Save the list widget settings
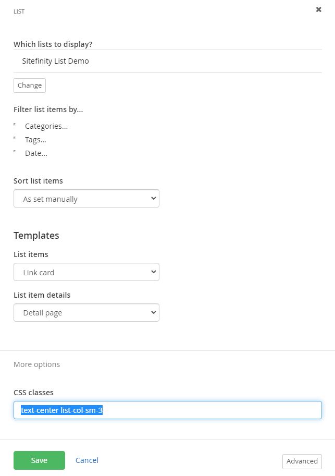This screenshot has height=476, width=335. point(39,460)
